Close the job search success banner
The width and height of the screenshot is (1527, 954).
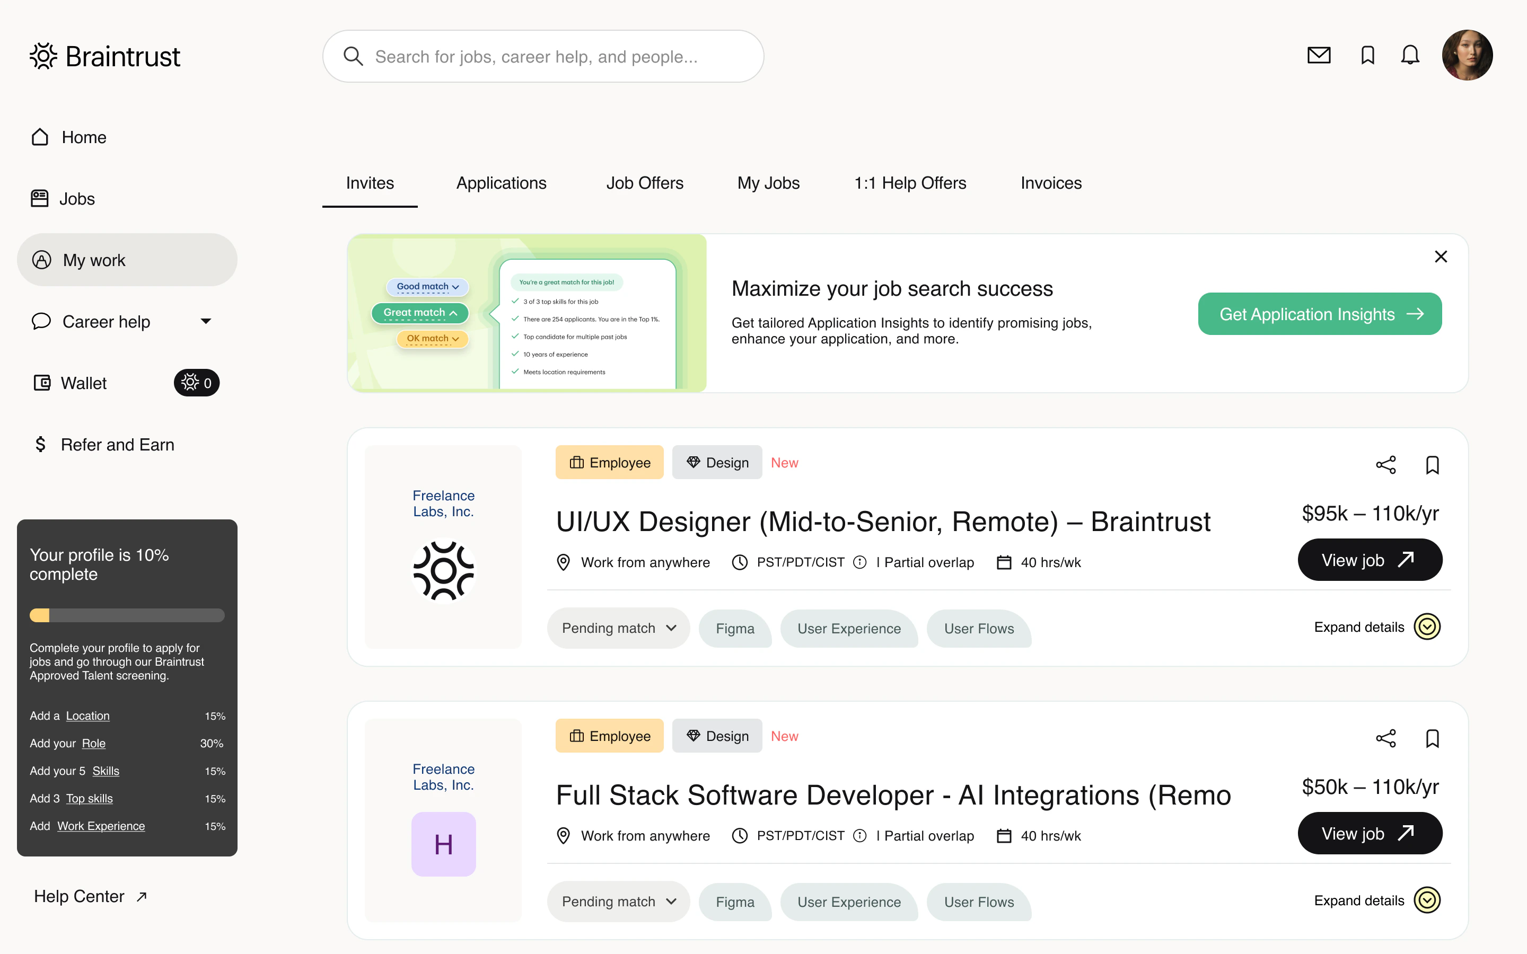coord(1441,257)
